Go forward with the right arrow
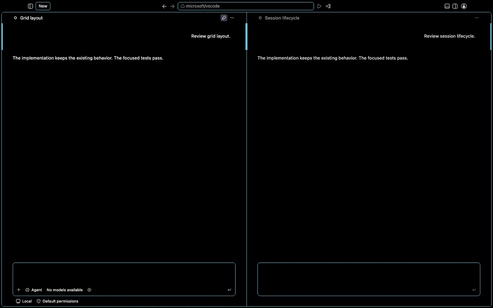Viewport: 493px width, 308px height. click(172, 6)
